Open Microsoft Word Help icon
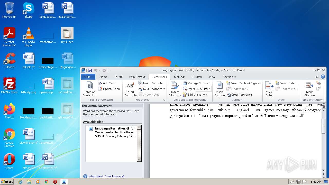 pos(323,77)
